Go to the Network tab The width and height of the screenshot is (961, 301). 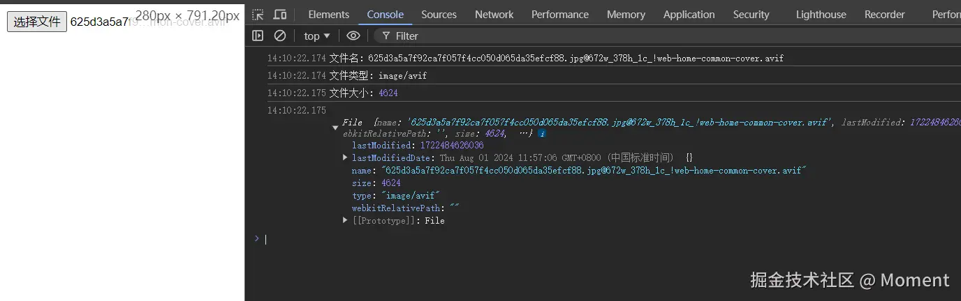pyautogui.click(x=494, y=15)
